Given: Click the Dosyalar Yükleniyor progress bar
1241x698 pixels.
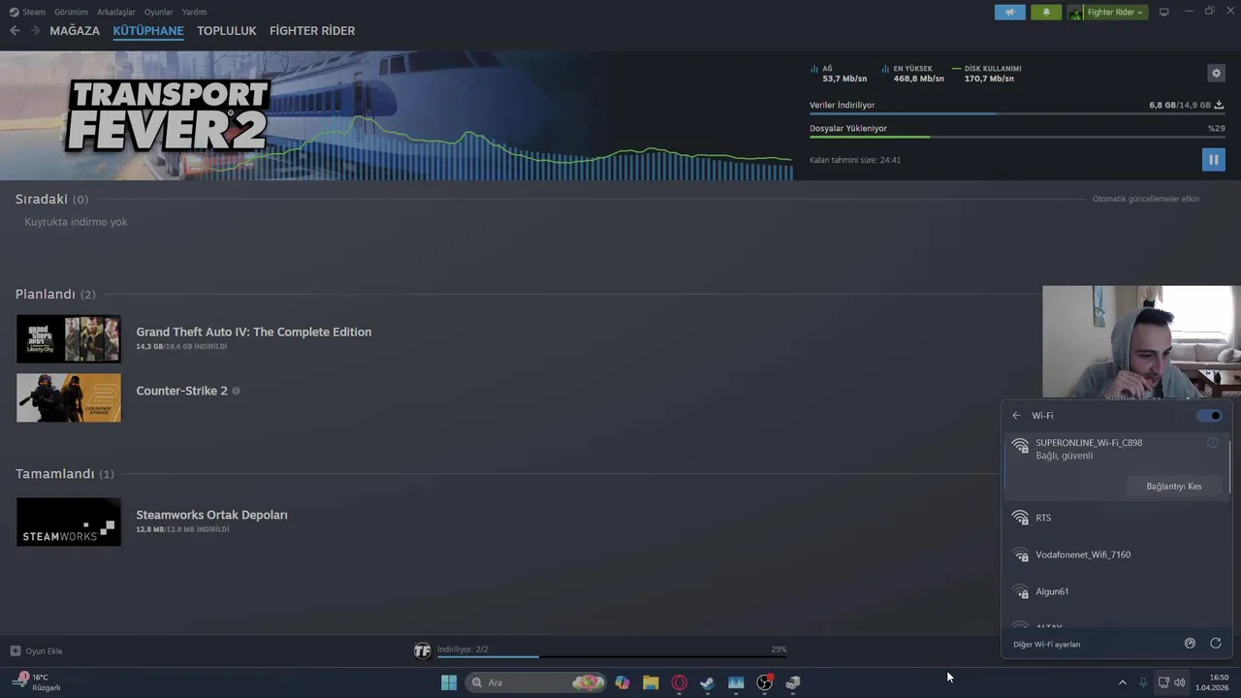Looking at the screenshot, I should pos(1016,137).
